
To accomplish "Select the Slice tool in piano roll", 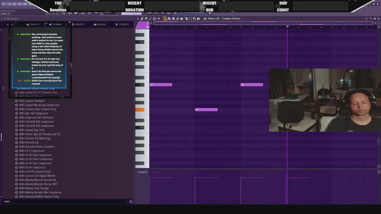I will (186, 19).
